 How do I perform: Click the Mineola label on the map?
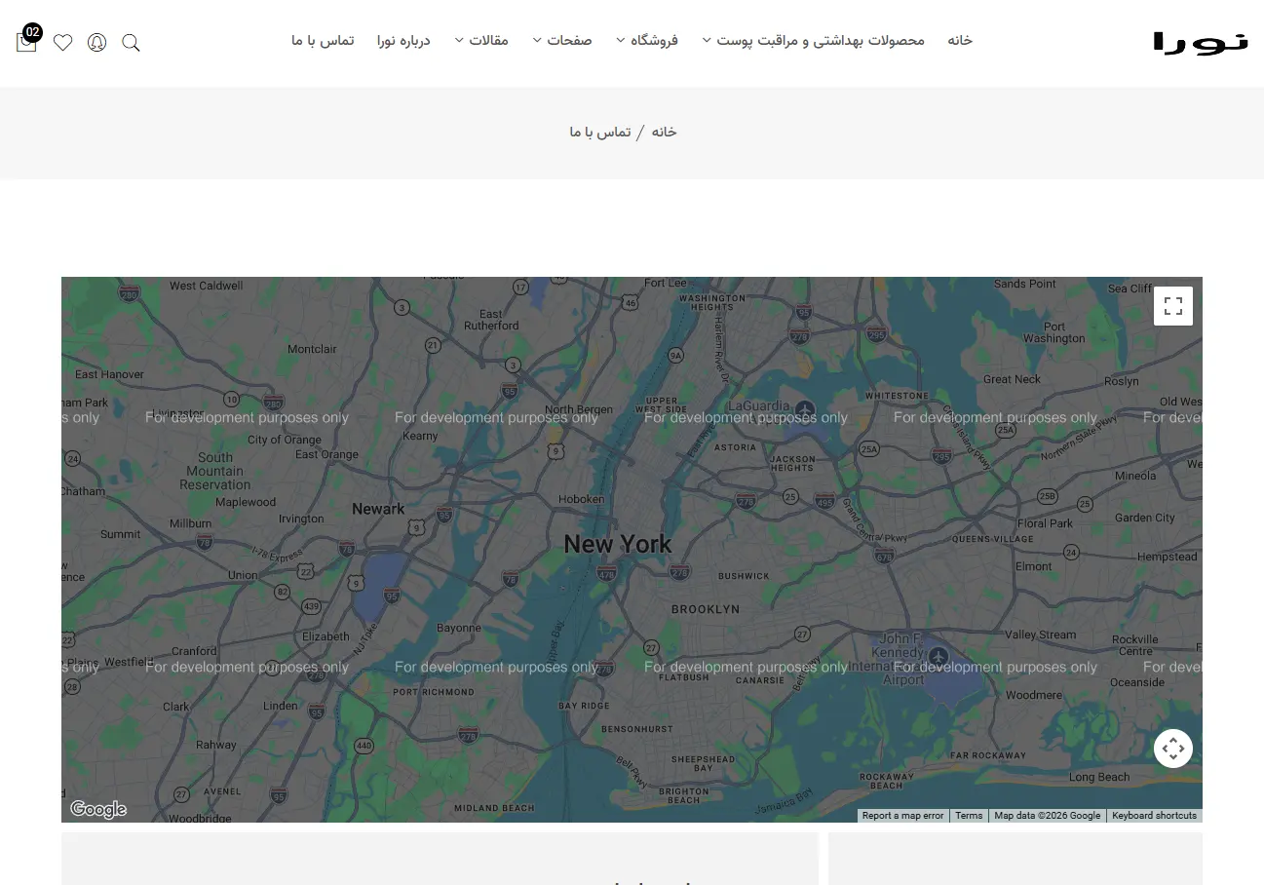click(1135, 477)
